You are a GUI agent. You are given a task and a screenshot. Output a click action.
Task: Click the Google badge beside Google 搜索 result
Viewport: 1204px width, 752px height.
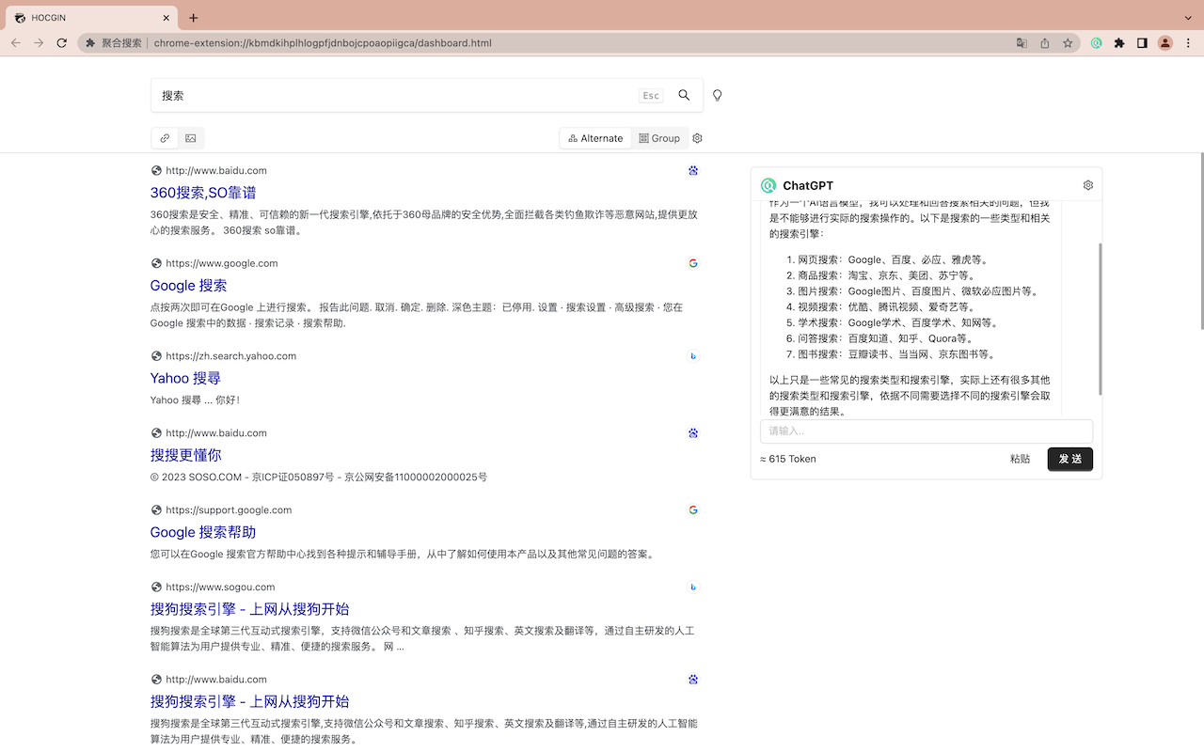coord(693,263)
